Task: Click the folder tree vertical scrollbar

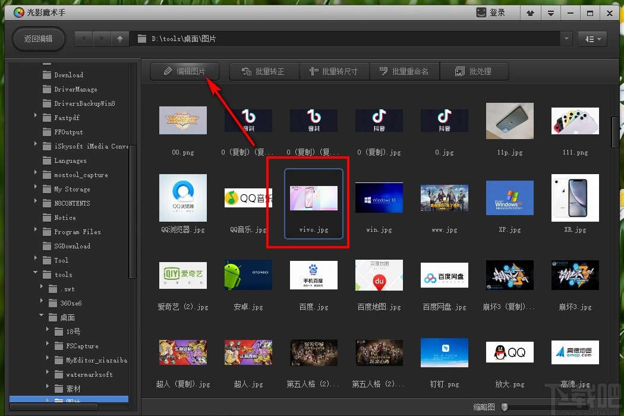Action: [x=133, y=212]
